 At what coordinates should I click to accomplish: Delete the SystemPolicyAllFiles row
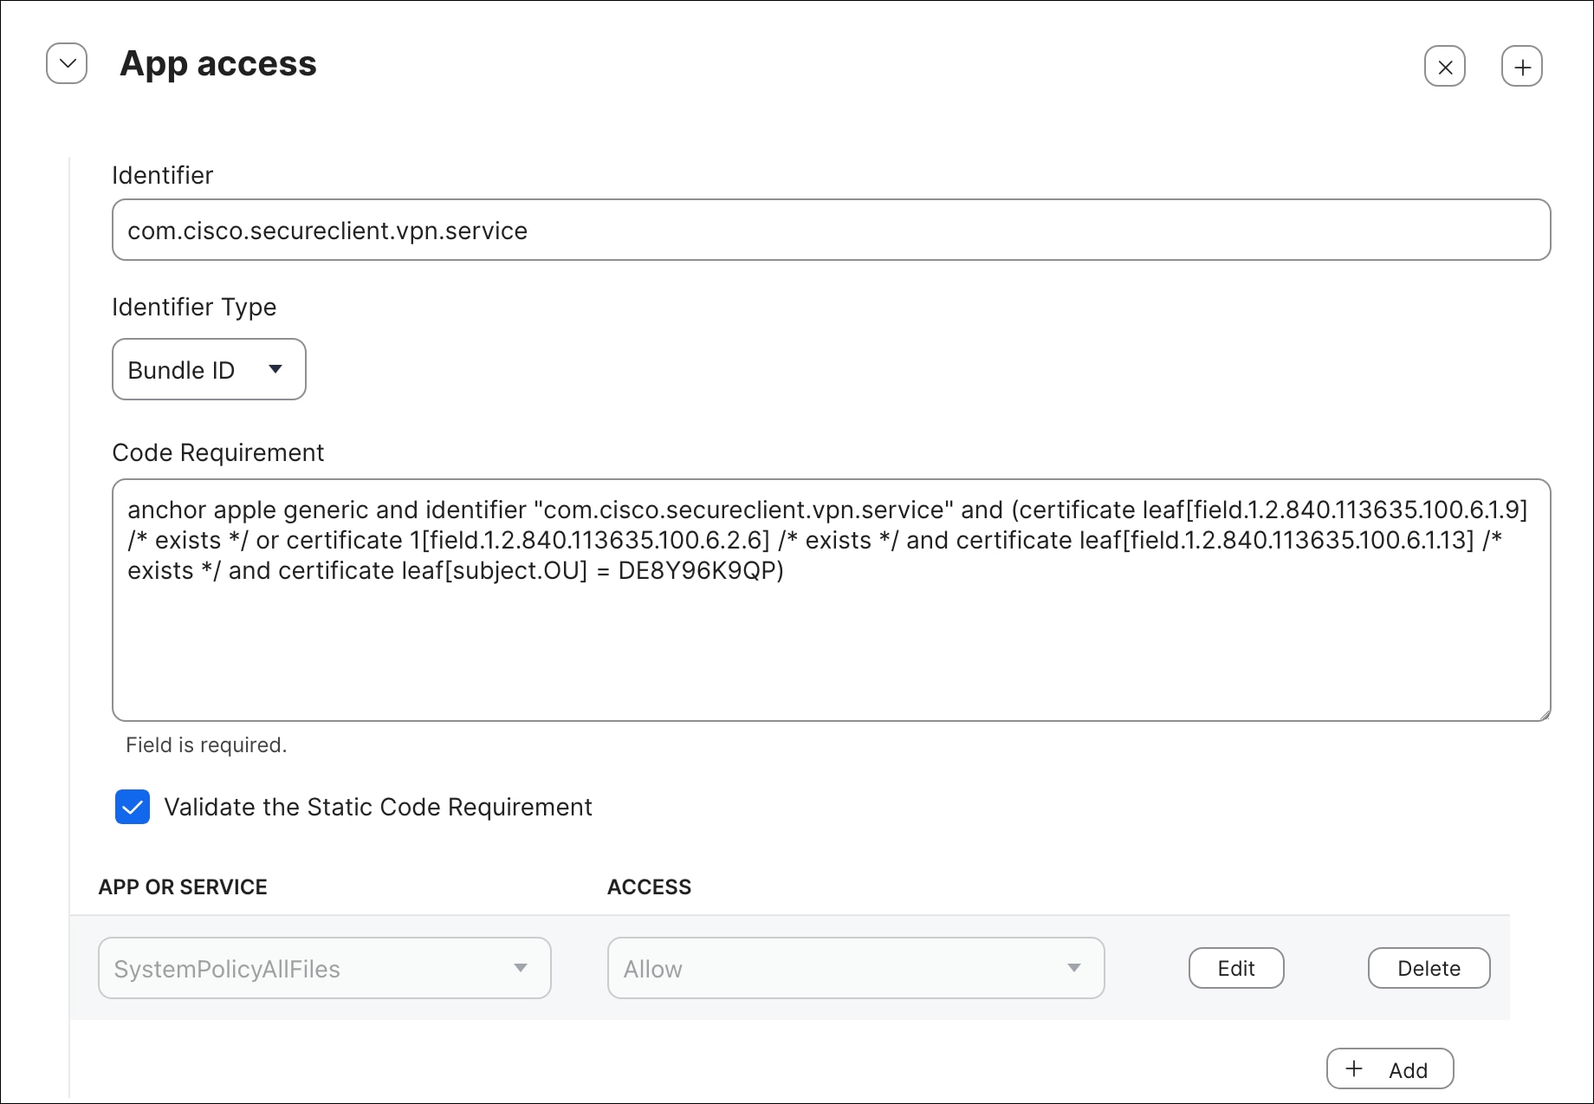[1429, 968]
